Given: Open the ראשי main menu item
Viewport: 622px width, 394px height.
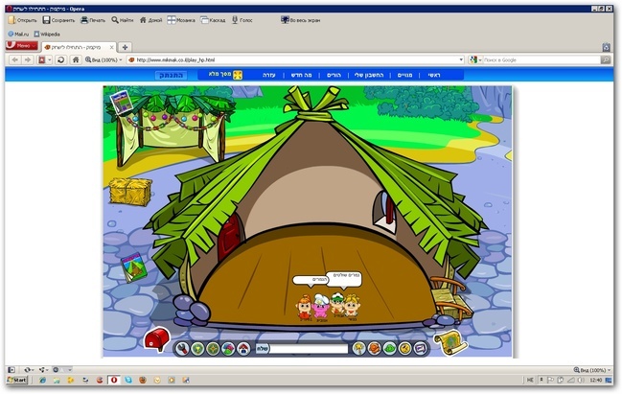Looking at the screenshot, I should coord(434,75).
